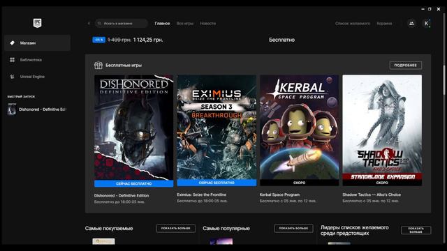Open the friends list icon
Image resolution: width=447 pixels, height=251 pixels.
[411, 23]
